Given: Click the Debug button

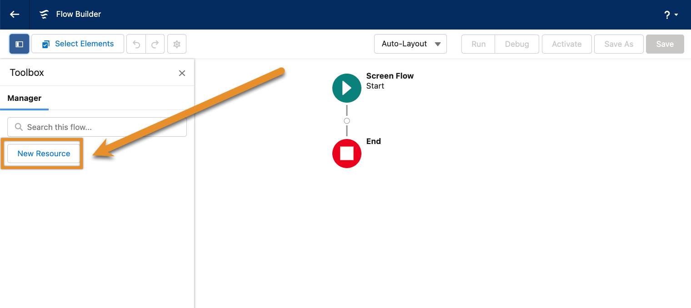Looking at the screenshot, I should click(x=516, y=44).
